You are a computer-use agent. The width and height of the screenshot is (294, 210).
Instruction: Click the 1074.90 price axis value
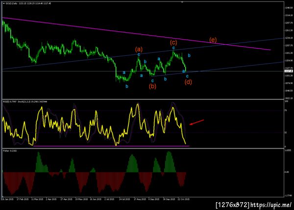289,83
